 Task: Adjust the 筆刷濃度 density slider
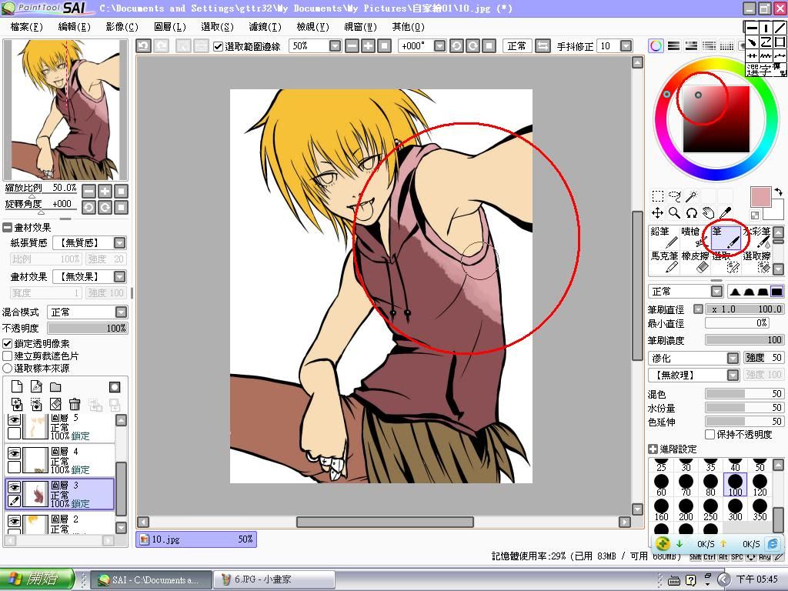(x=744, y=339)
